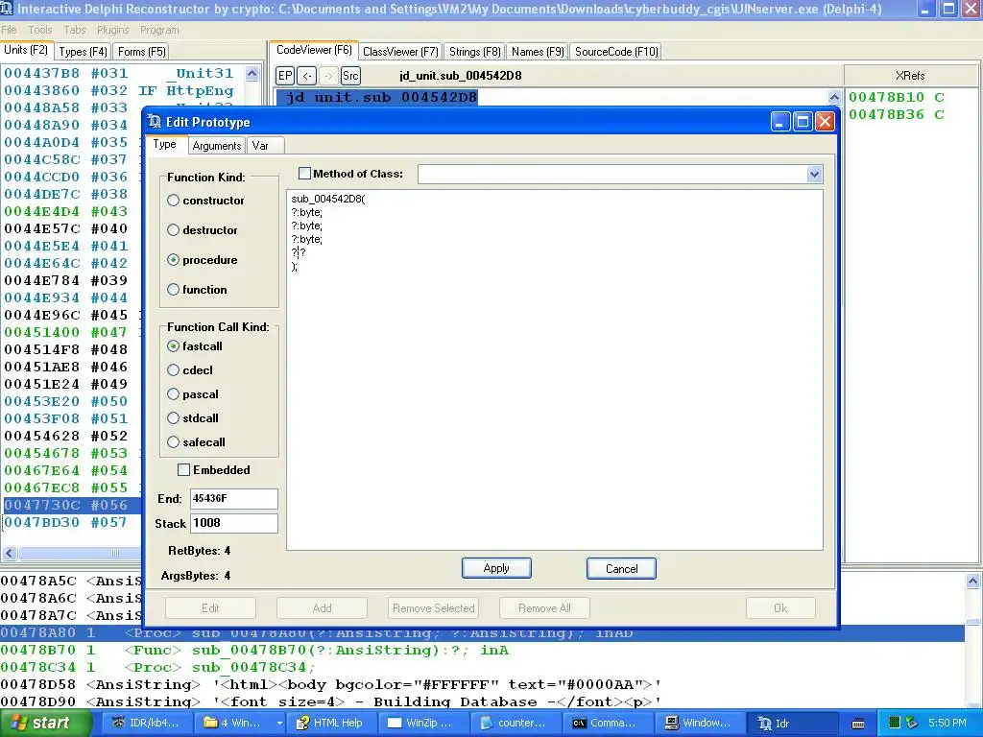Select safecall call kind
Image resolution: width=983 pixels, height=737 pixels.
[173, 442]
